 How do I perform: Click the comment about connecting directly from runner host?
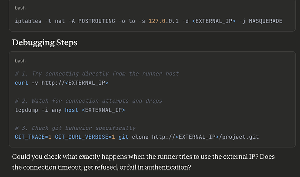click(97, 74)
